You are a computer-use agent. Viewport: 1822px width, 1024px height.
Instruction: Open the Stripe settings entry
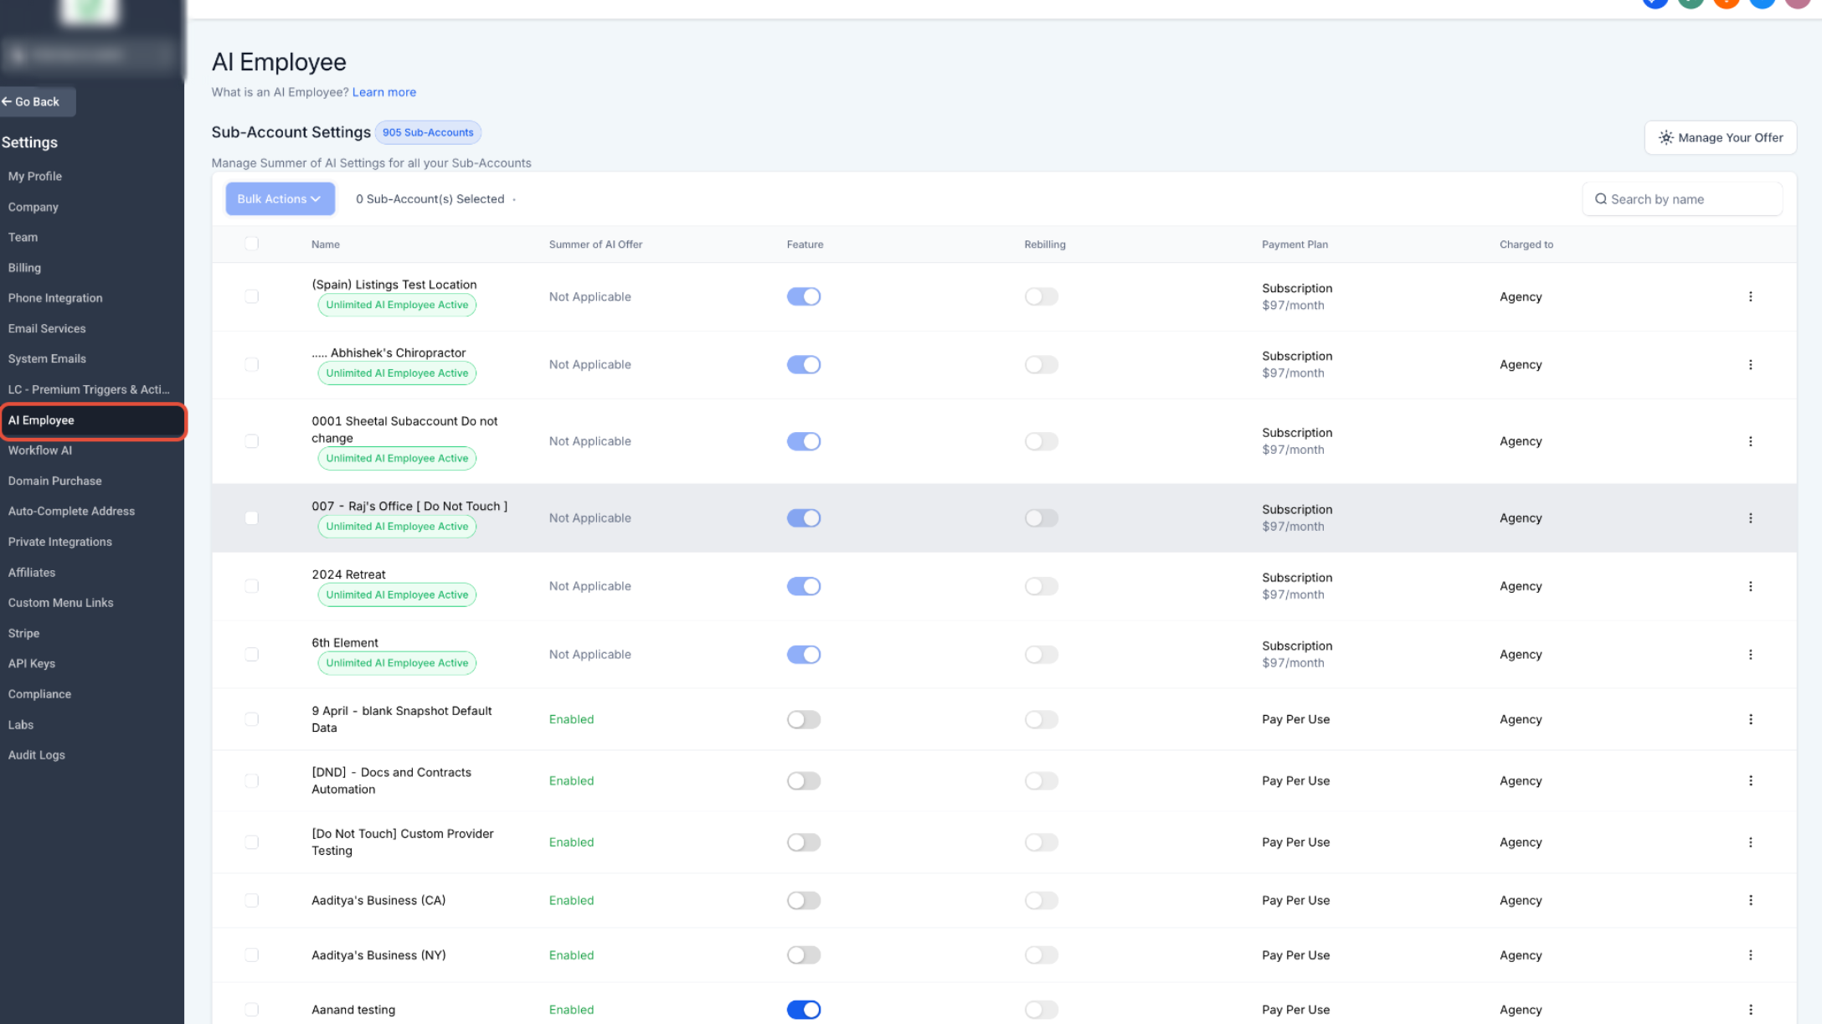(x=23, y=634)
